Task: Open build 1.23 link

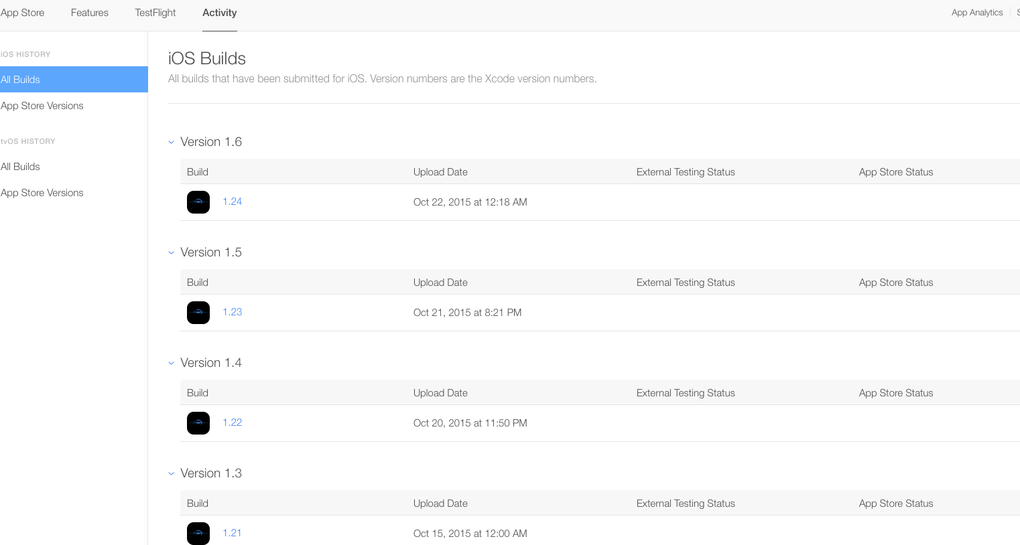Action: 233,312
